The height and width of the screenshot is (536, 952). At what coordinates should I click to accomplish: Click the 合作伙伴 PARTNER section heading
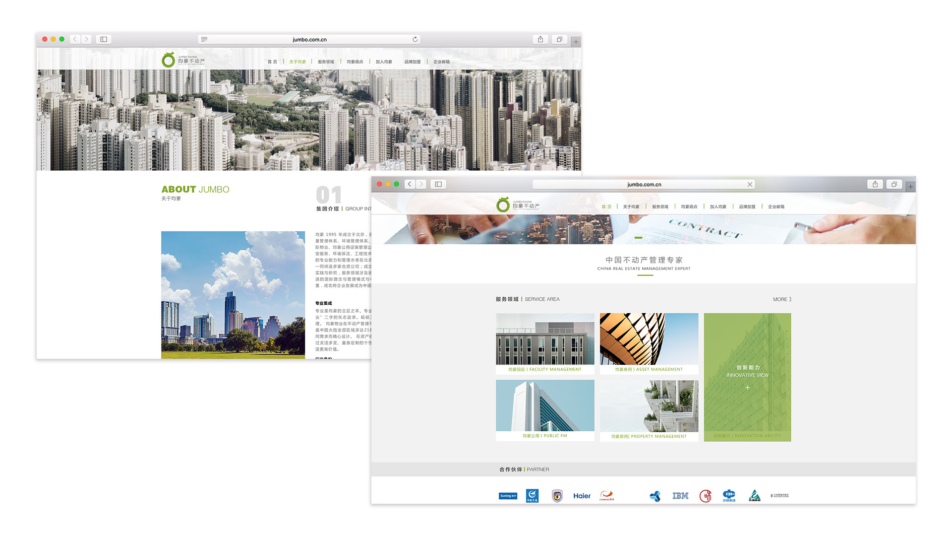click(x=524, y=469)
